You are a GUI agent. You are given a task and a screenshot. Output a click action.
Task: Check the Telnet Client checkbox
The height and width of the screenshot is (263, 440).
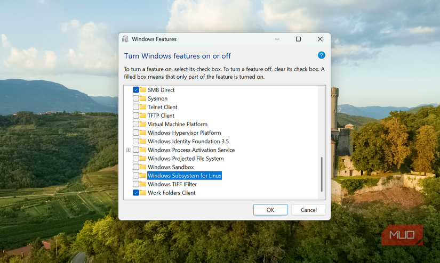[x=136, y=107]
